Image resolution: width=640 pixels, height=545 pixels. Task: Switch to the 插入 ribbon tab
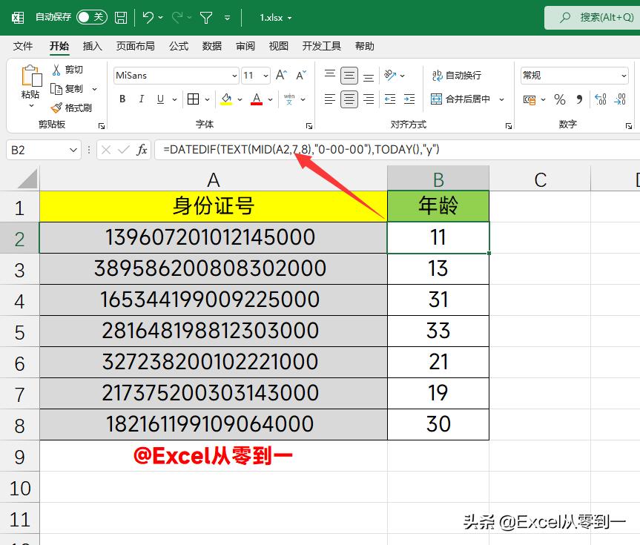[92, 46]
